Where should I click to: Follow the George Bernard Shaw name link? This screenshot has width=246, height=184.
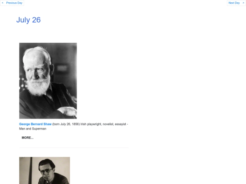pos(35,124)
